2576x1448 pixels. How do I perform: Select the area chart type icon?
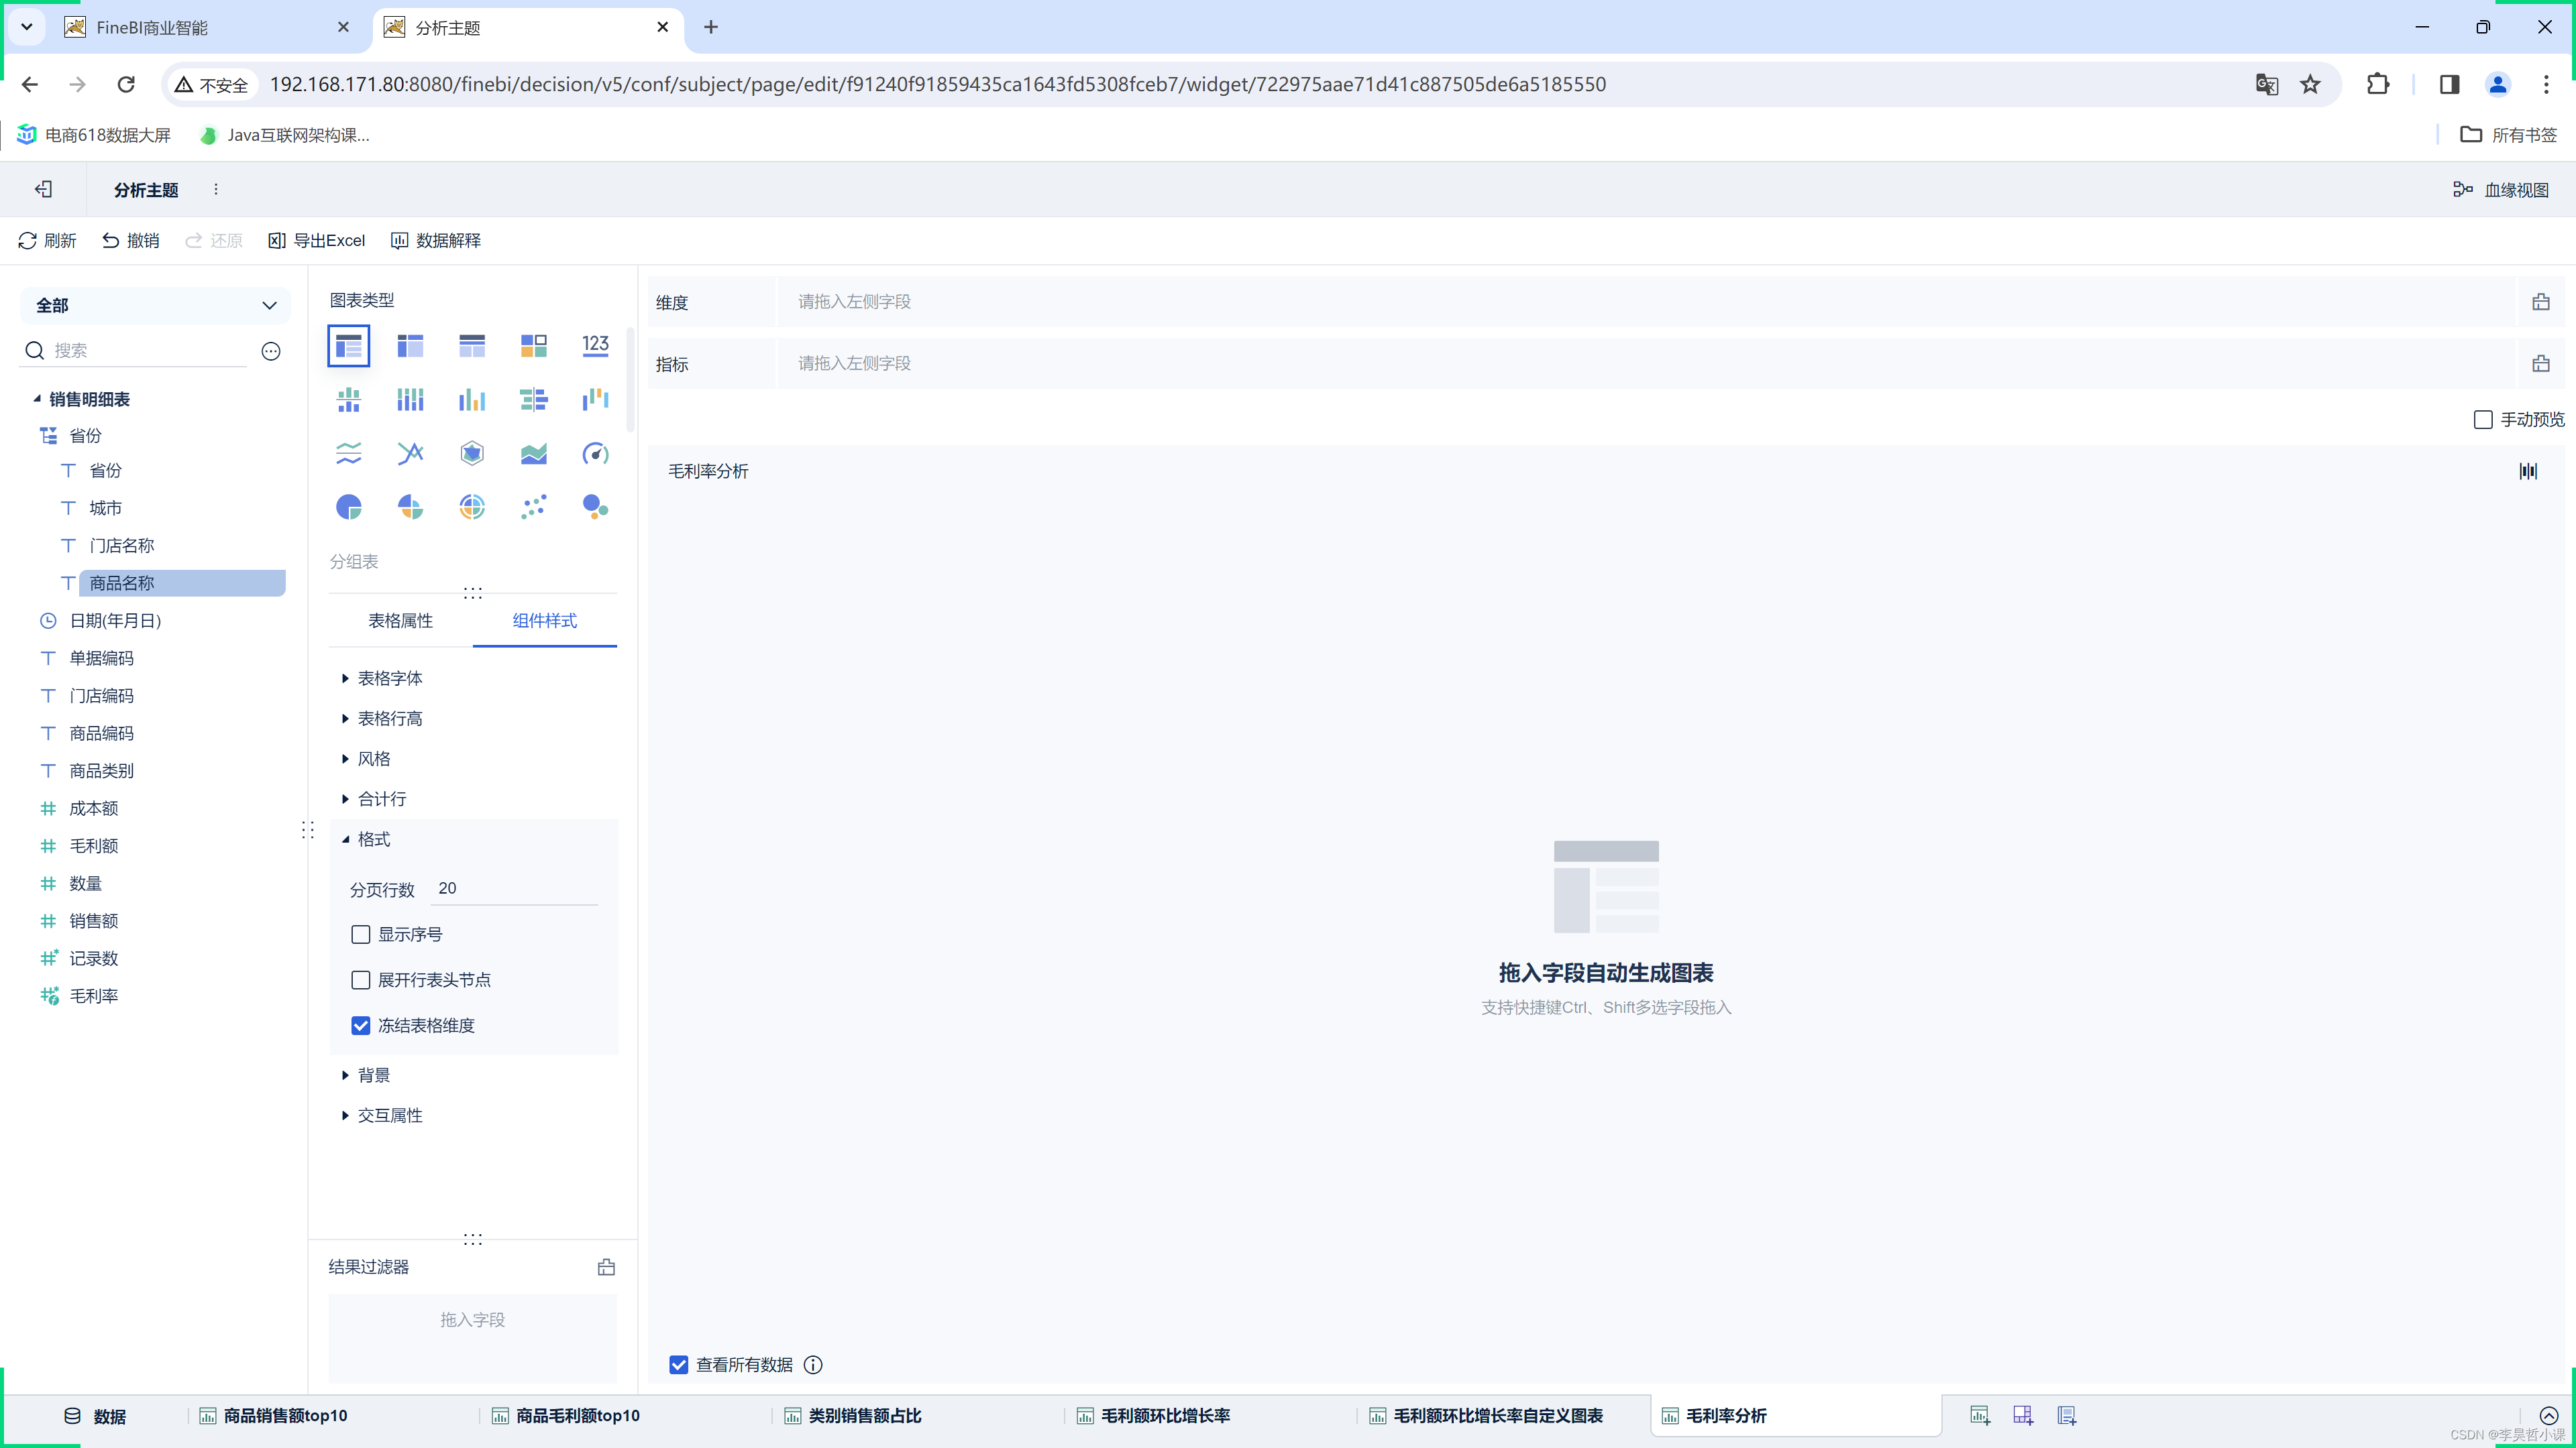coord(533,454)
